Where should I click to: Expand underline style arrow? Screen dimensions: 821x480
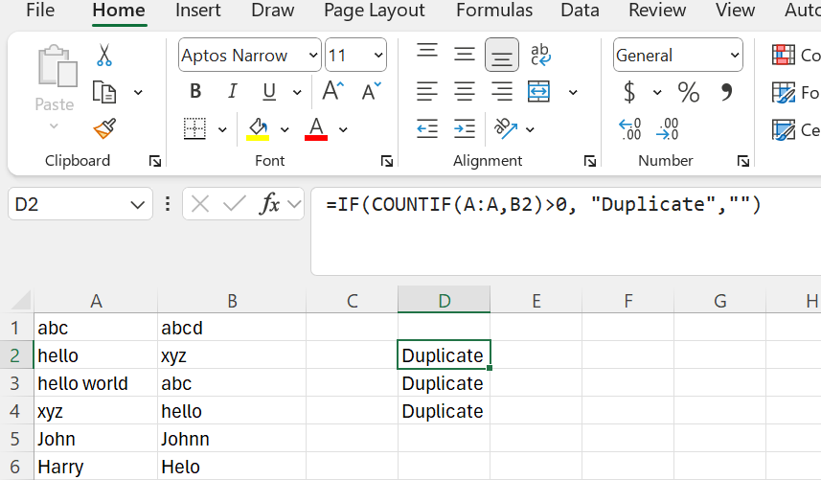(297, 93)
